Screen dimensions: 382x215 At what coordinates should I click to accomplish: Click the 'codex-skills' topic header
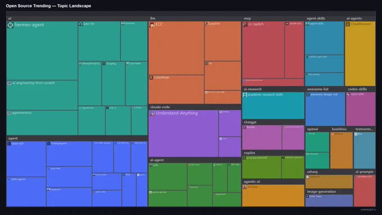coord(357,89)
